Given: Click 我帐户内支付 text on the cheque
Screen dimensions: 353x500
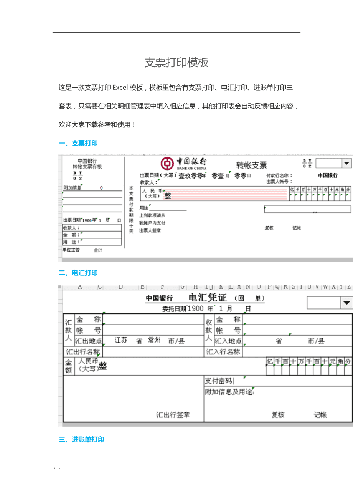Looking at the screenshot, I should click(x=152, y=223).
